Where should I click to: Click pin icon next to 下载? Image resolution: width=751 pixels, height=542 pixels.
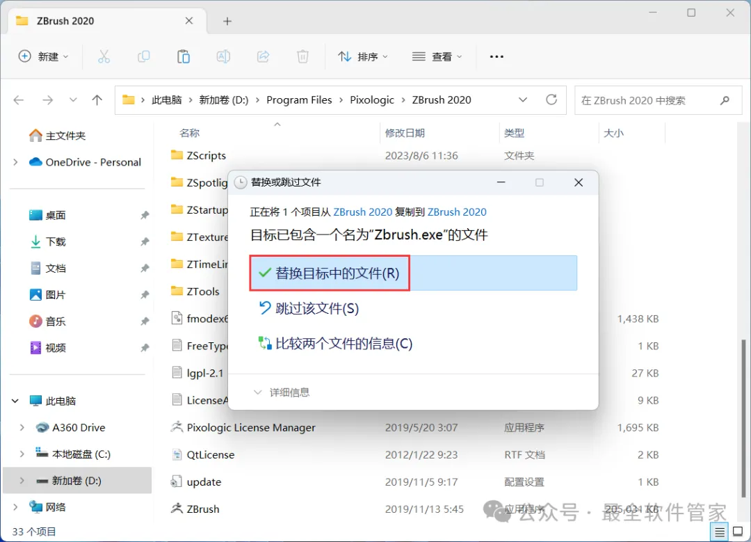point(145,242)
